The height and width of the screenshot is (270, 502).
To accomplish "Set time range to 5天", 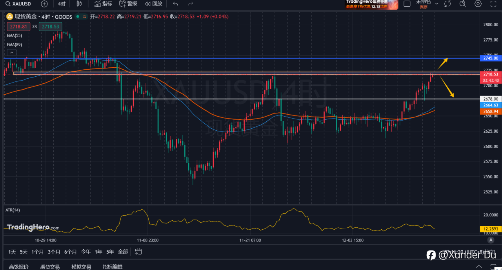I will click(x=24, y=252).
